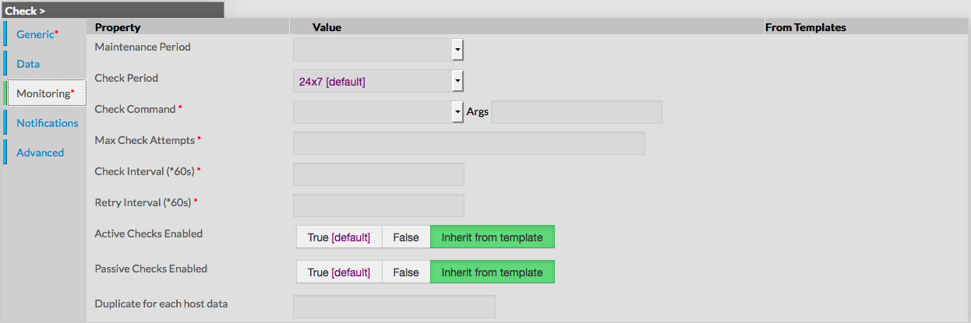The width and height of the screenshot is (971, 323).
Task: Set Active Checks Enabled to False
Action: point(406,237)
